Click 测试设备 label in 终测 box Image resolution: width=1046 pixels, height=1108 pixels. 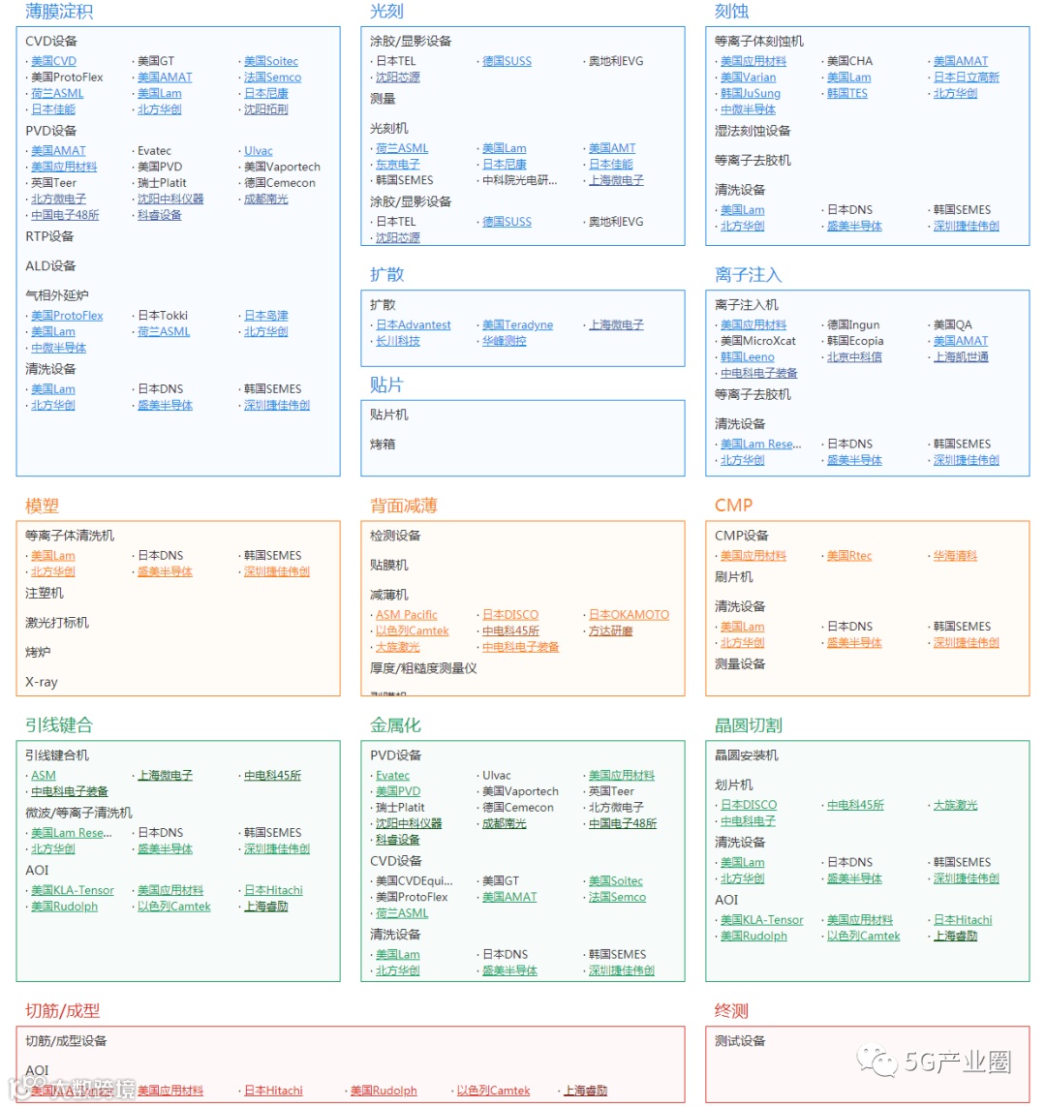coord(740,1041)
